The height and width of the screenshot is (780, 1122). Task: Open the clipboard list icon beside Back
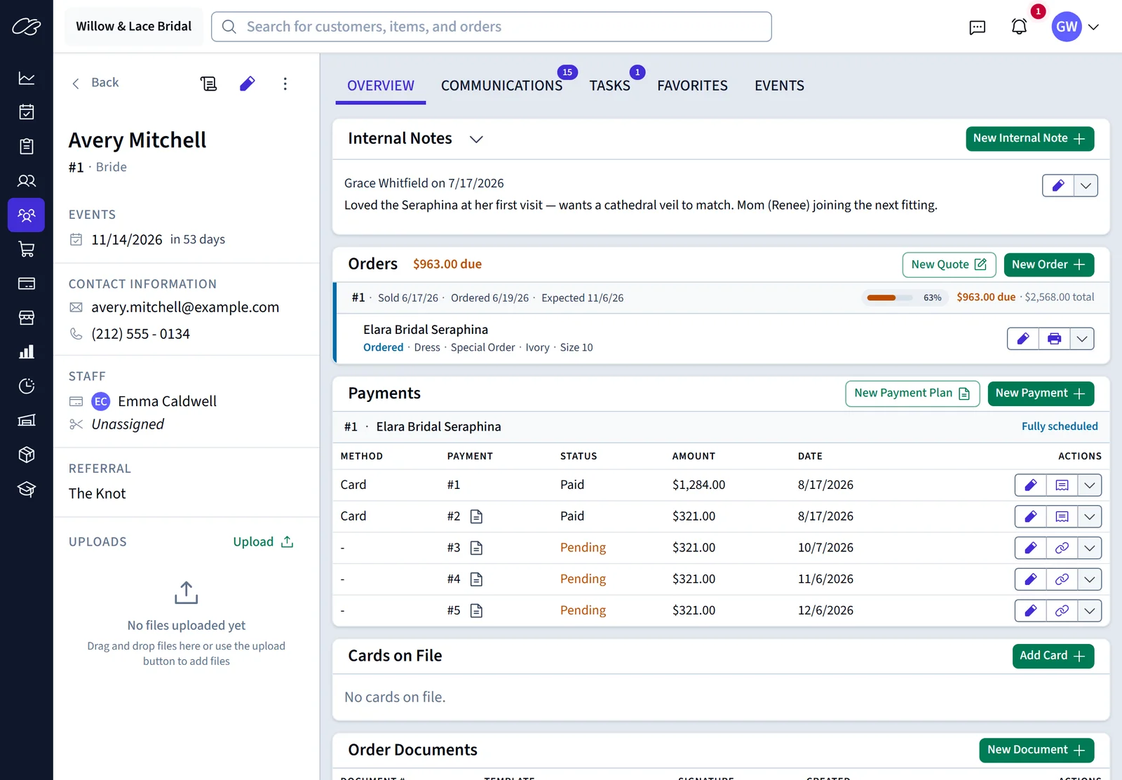(208, 83)
